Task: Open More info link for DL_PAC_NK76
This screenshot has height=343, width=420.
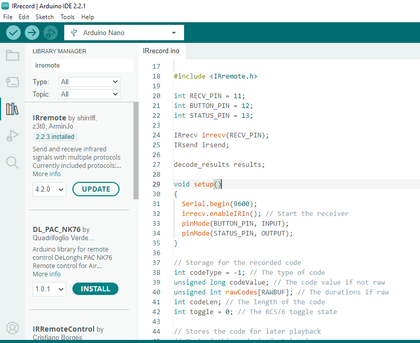Action: coord(47,274)
